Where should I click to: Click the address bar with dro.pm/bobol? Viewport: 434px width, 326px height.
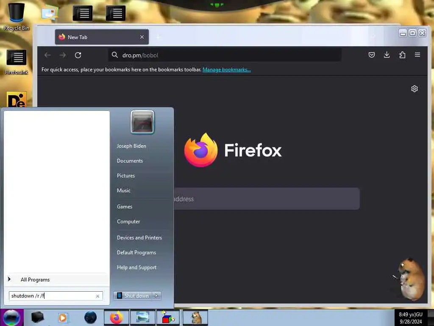coord(225,55)
